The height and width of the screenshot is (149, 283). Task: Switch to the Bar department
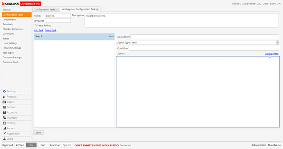pos(32,145)
